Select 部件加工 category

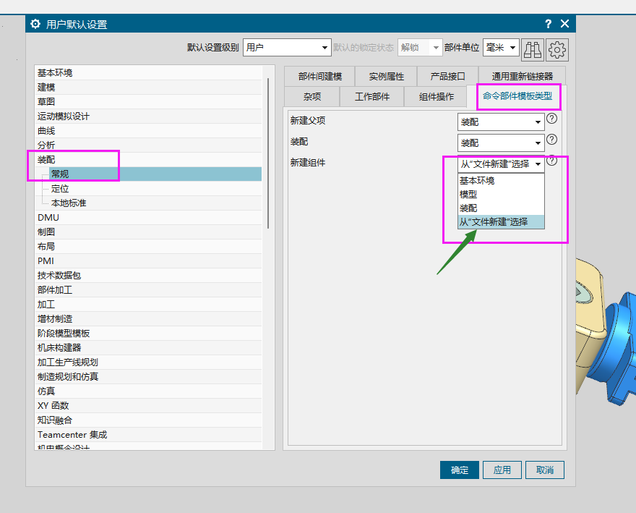tap(148, 290)
